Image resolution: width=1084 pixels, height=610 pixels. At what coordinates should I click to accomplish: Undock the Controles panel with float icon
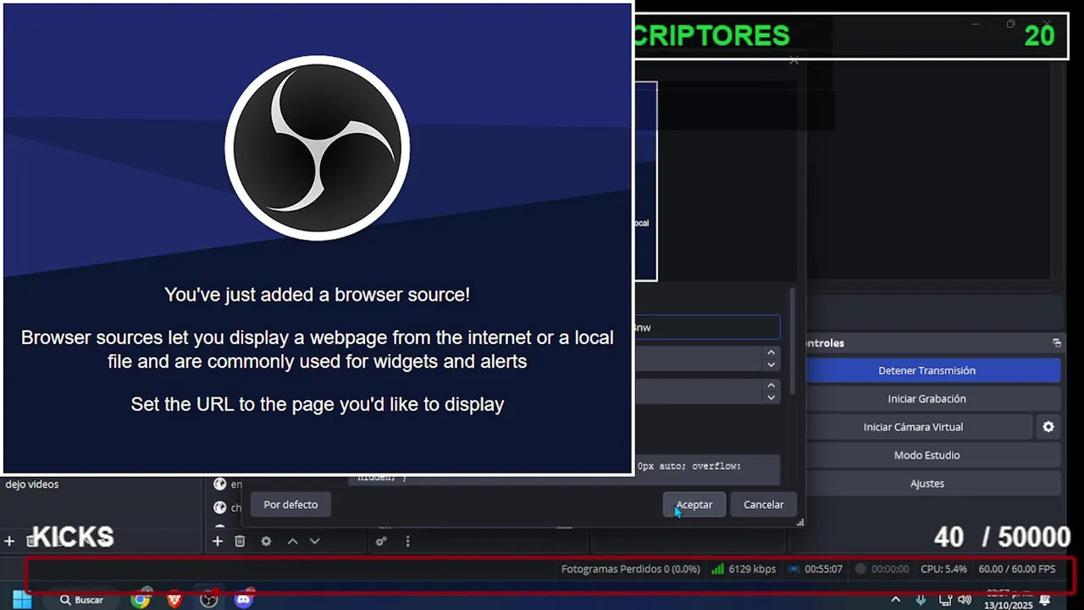click(1057, 343)
